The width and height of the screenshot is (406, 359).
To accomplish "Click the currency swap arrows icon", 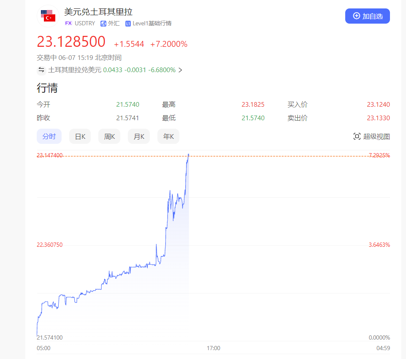I will [x=41, y=70].
